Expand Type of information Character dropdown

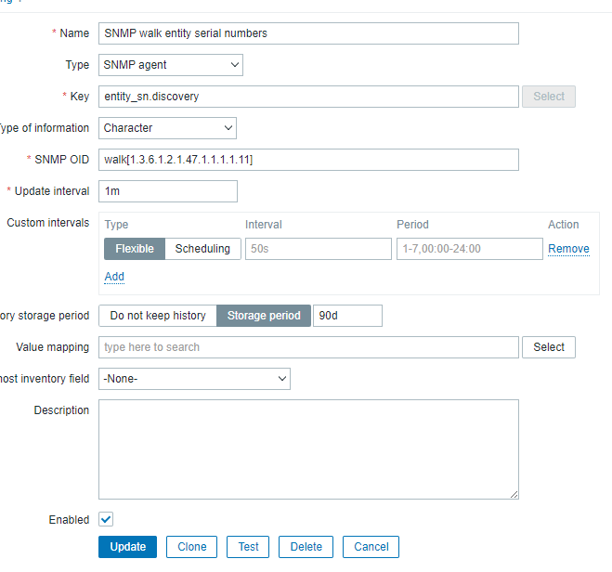tap(168, 128)
